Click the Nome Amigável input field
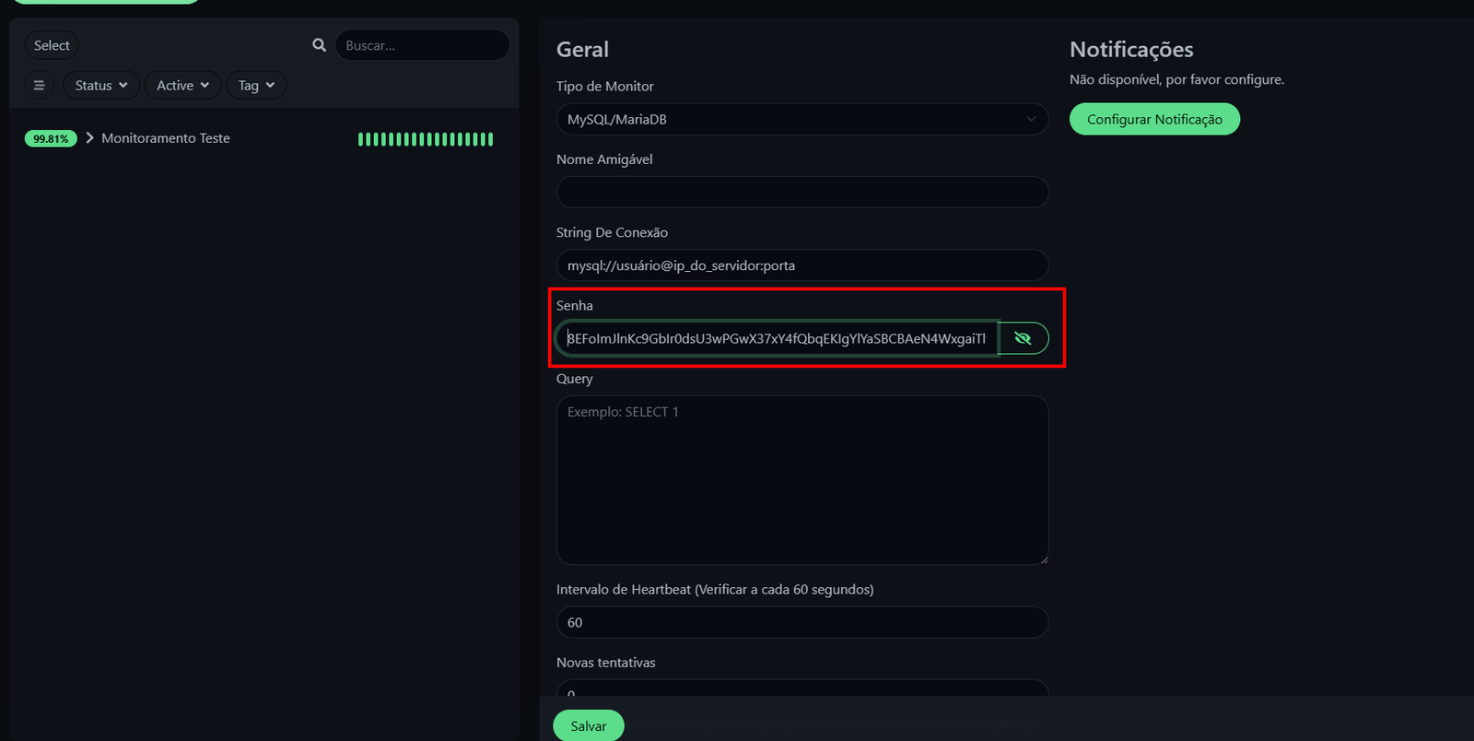 (x=801, y=192)
